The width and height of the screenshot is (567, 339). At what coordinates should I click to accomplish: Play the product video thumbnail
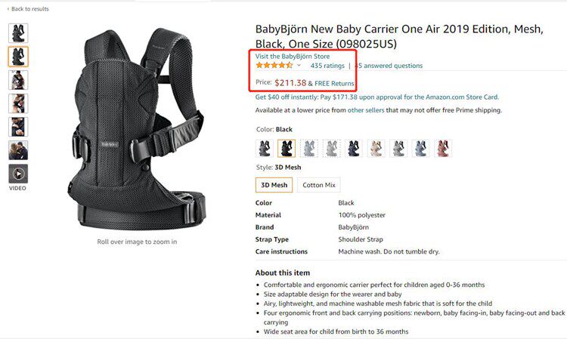pos(18,174)
